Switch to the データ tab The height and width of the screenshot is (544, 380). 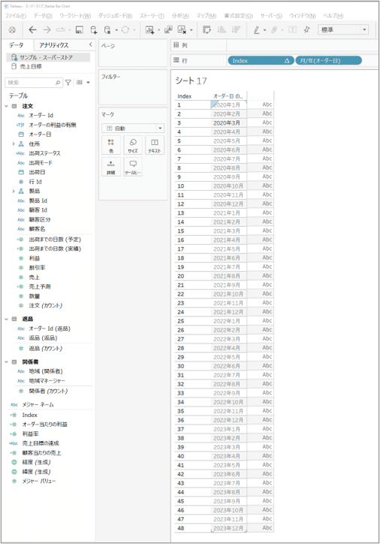coord(17,45)
